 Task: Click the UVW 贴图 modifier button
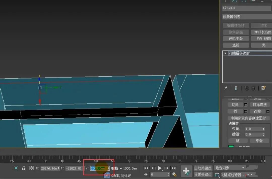pos(262,39)
